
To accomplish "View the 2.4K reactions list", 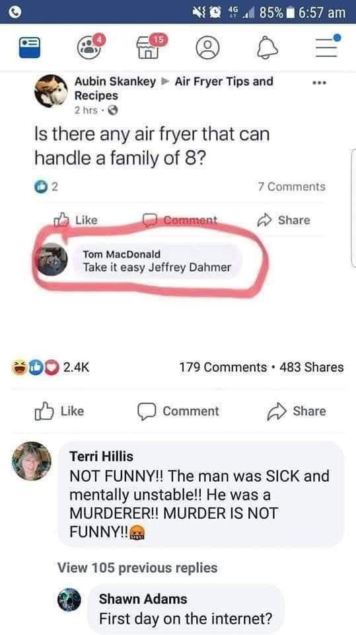I will (x=50, y=367).
